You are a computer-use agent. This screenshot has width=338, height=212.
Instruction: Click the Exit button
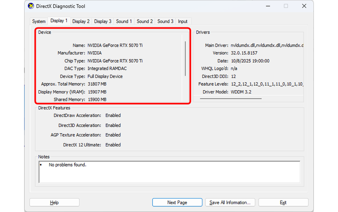283,203
